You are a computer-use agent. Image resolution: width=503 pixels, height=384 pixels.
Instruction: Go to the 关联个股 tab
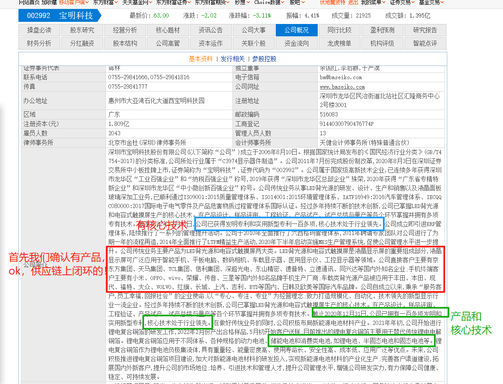coord(254,43)
